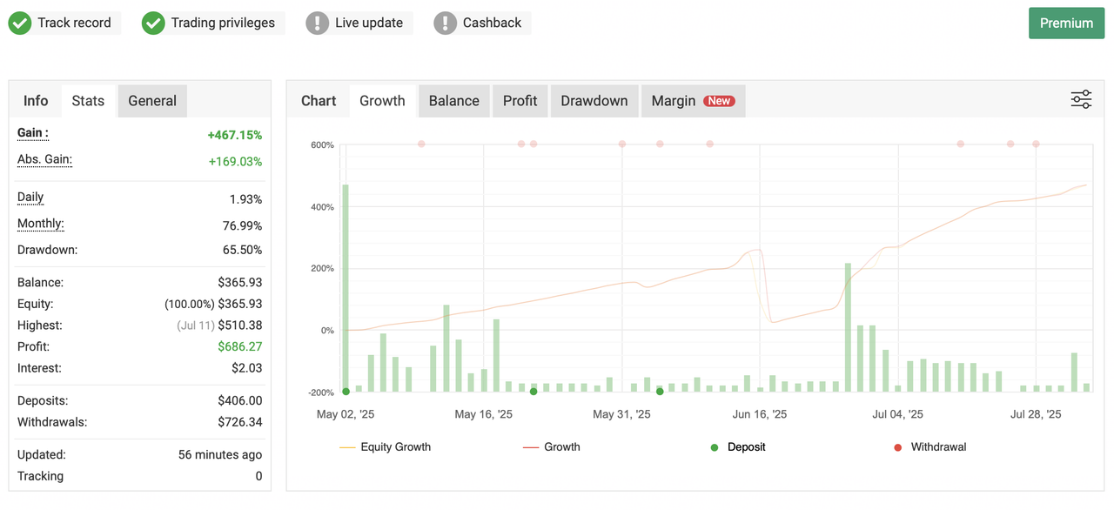Click the 76.99% monthly value

[x=243, y=225]
